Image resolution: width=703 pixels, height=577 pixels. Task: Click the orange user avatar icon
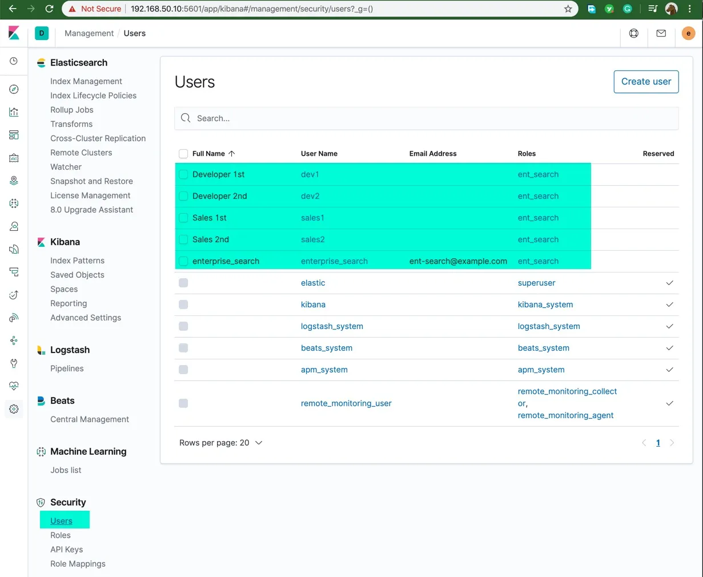coord(688,33)
